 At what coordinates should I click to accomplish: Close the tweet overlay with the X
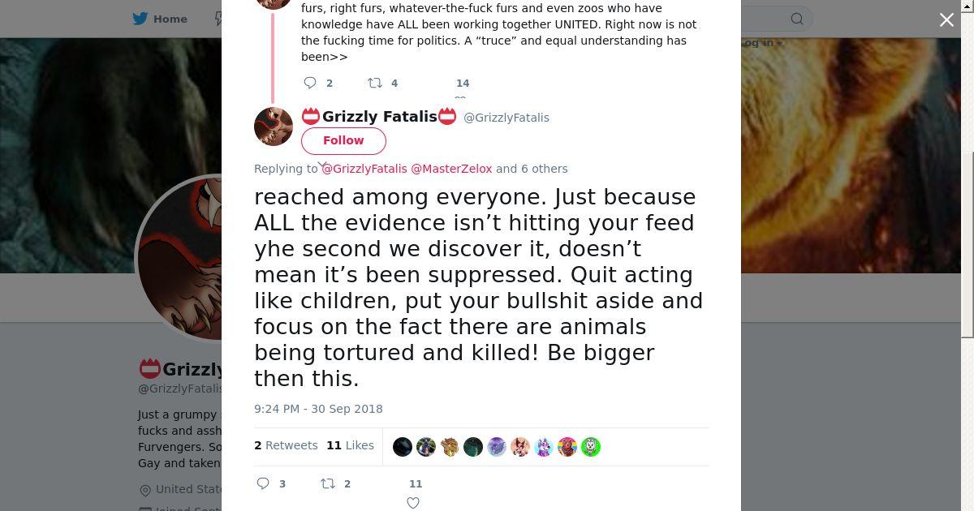coord(946,20)
